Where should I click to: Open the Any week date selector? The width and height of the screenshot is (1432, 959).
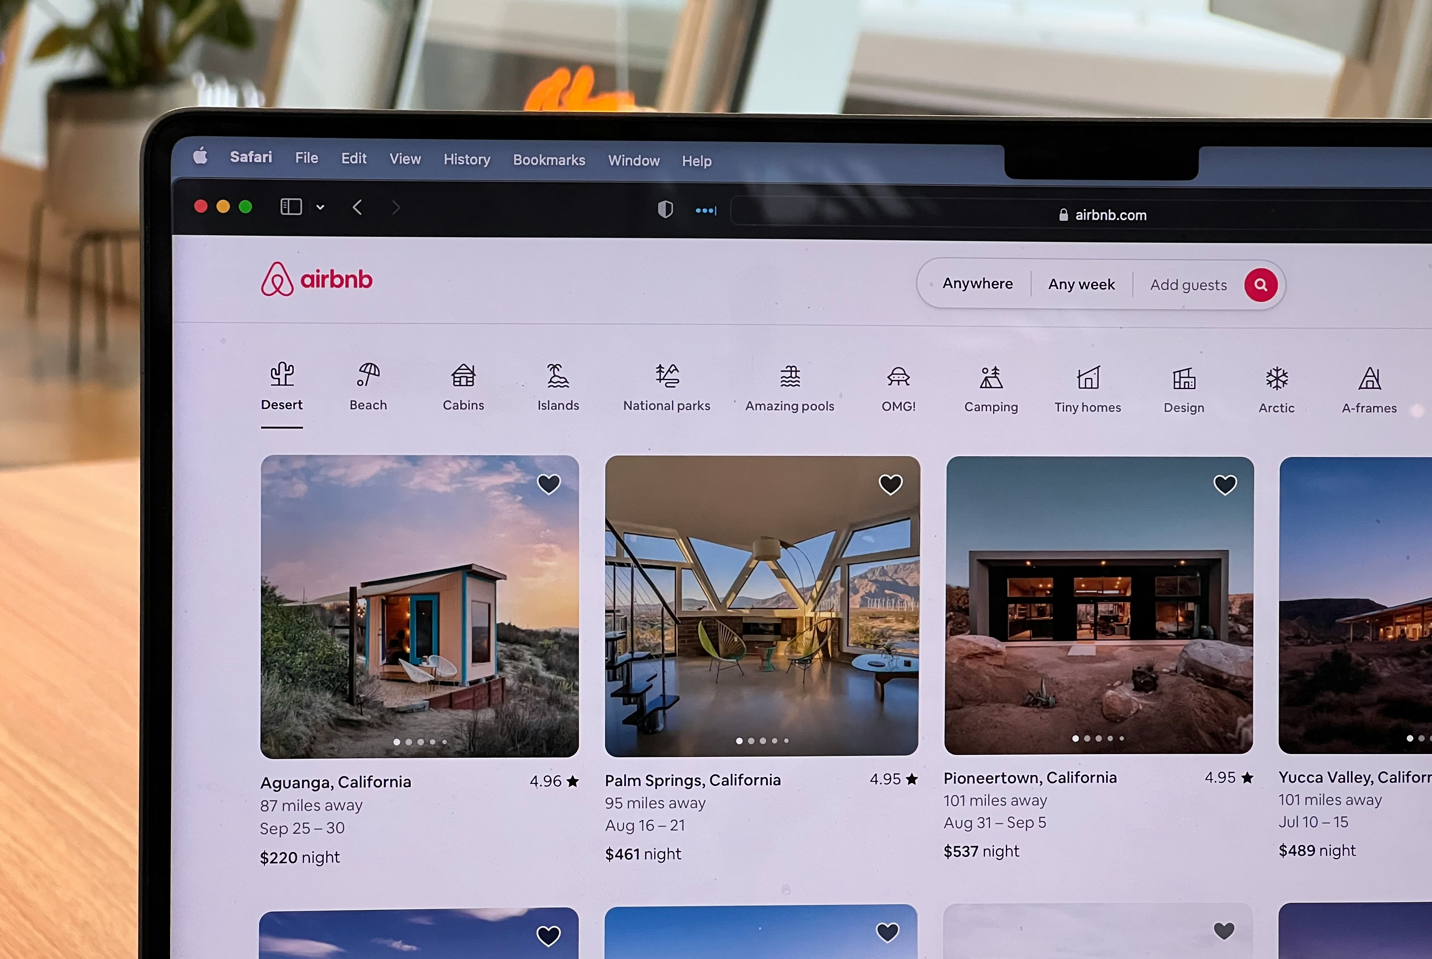(x=1081, y=285)
